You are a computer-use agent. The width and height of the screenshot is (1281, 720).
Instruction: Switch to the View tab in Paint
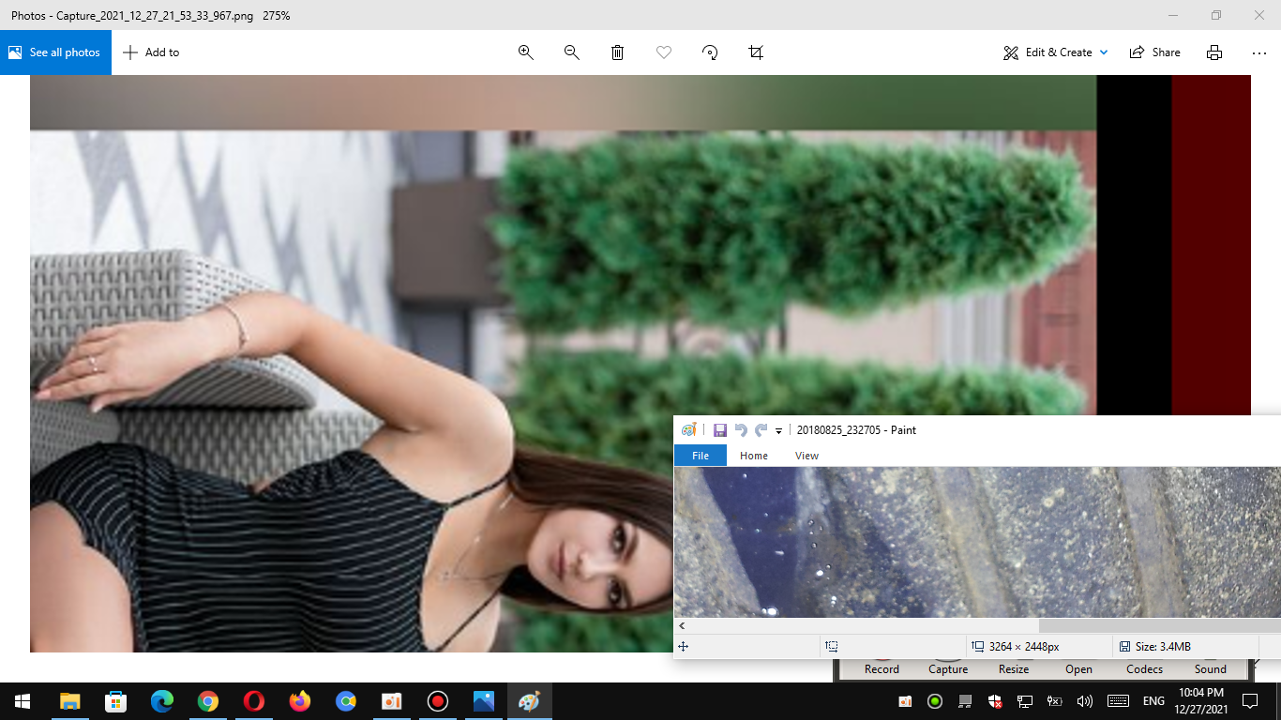coord(806,456)
